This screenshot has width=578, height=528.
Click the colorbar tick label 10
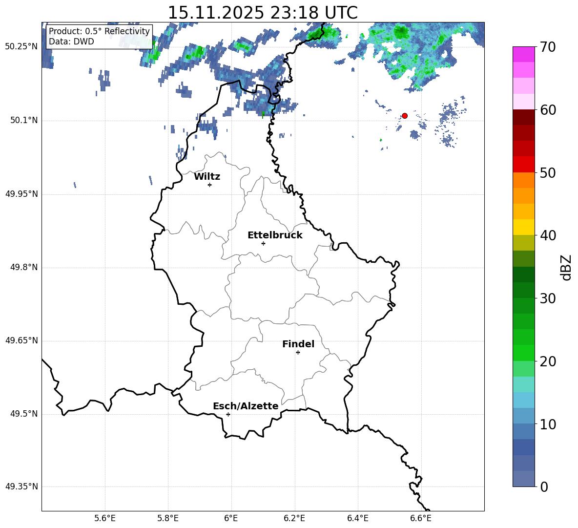(548, 424)
